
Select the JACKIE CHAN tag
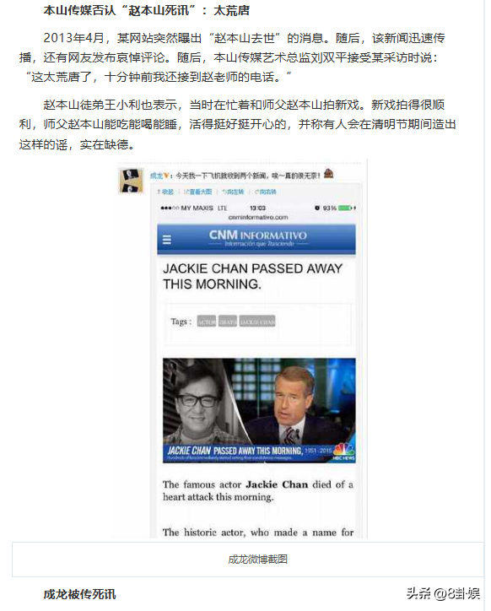click(257, 322)
